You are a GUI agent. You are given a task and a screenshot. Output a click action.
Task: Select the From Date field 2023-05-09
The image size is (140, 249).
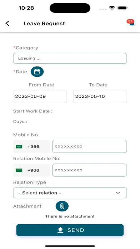pos(40,96)
